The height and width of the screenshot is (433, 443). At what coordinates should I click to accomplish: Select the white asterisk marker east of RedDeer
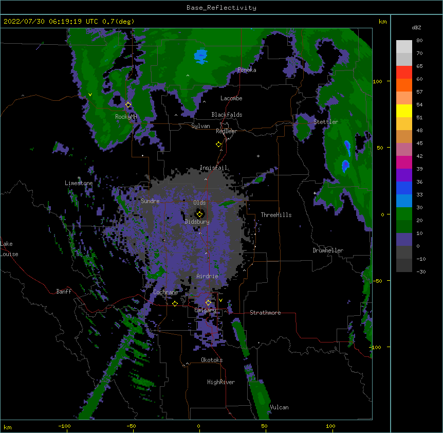coord(258,156)
